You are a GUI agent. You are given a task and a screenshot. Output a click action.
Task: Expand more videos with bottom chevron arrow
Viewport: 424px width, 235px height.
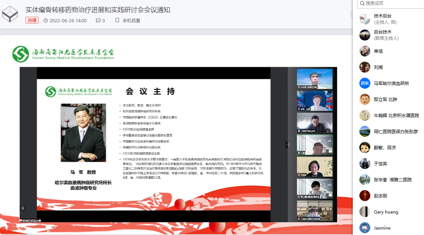(x=314, y=211)
